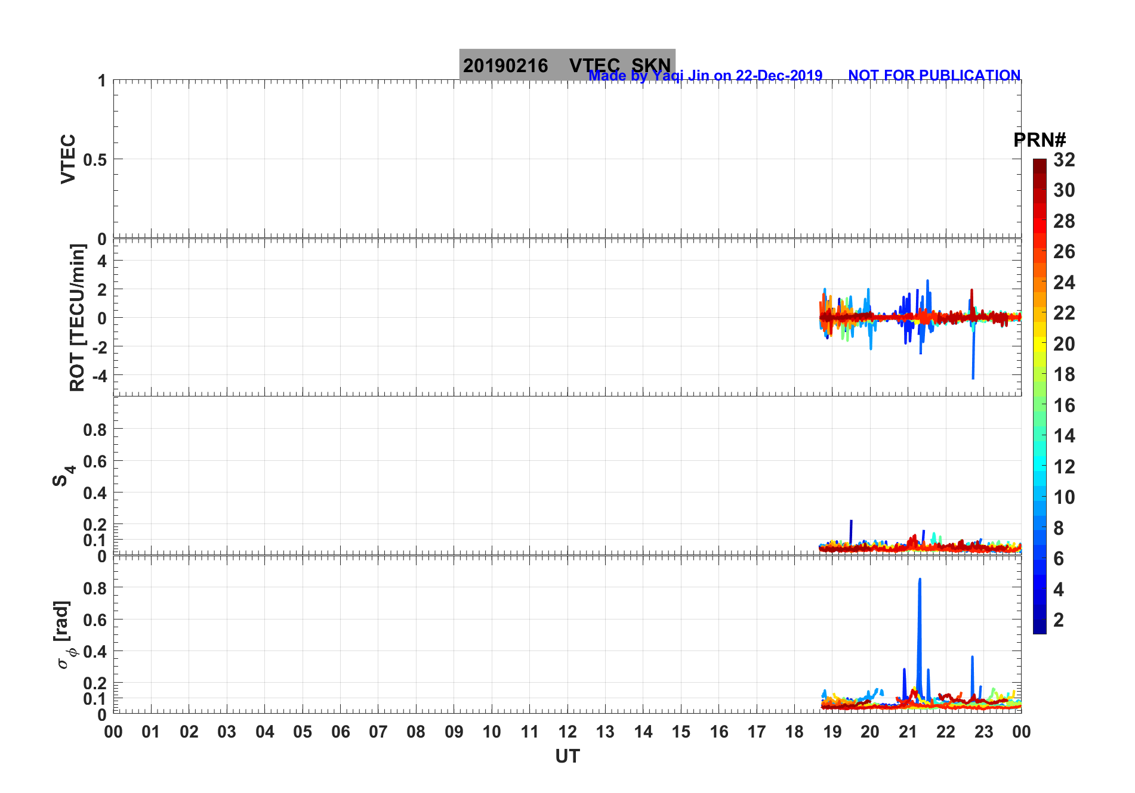Click the "06" hour tick on UT axis

tap(340, 732)
